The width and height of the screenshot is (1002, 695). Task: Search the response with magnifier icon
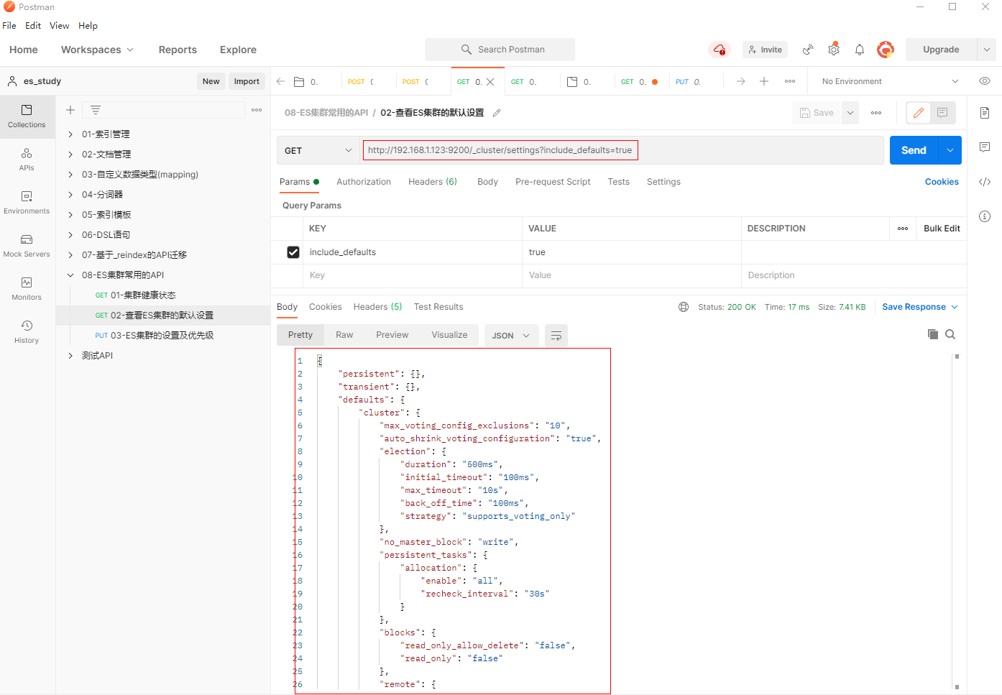[950, 334]
